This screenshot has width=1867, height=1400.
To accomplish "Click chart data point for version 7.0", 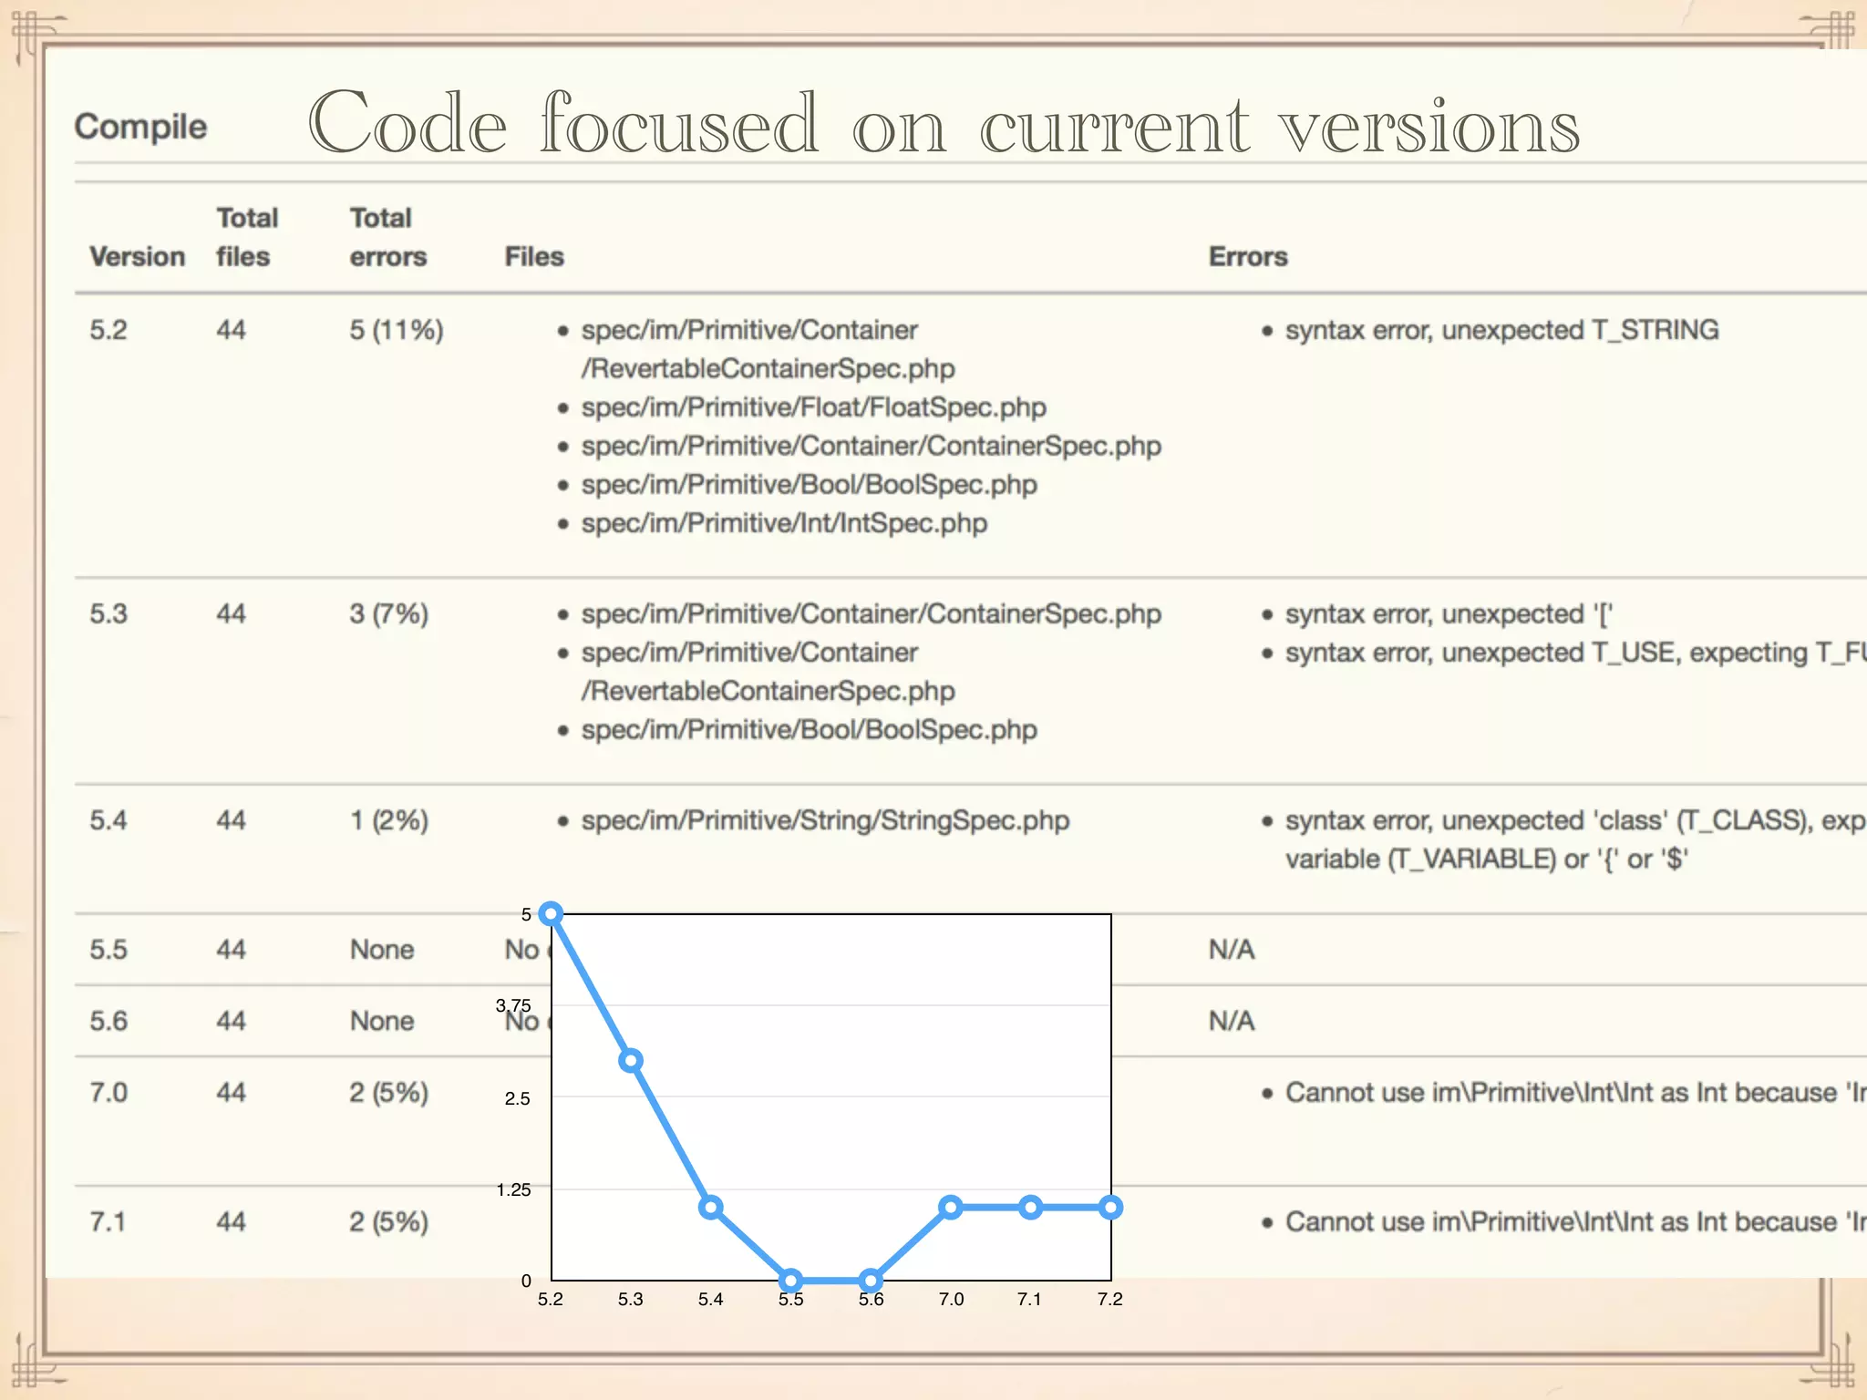I will [x=951, y=1208].
